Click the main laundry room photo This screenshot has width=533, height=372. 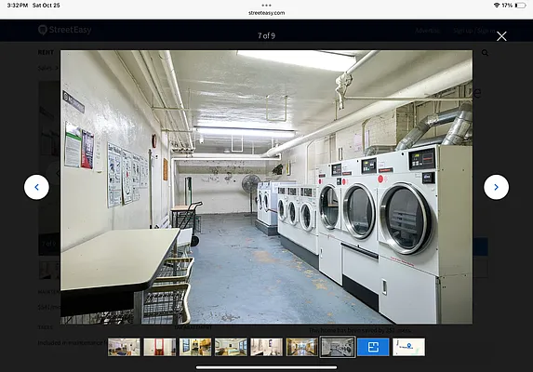click(x=266, y=187)
